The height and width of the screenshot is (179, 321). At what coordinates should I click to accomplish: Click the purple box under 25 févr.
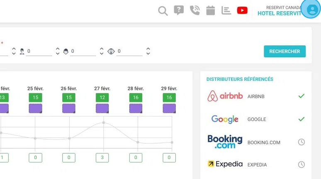(x=35, y=109)
